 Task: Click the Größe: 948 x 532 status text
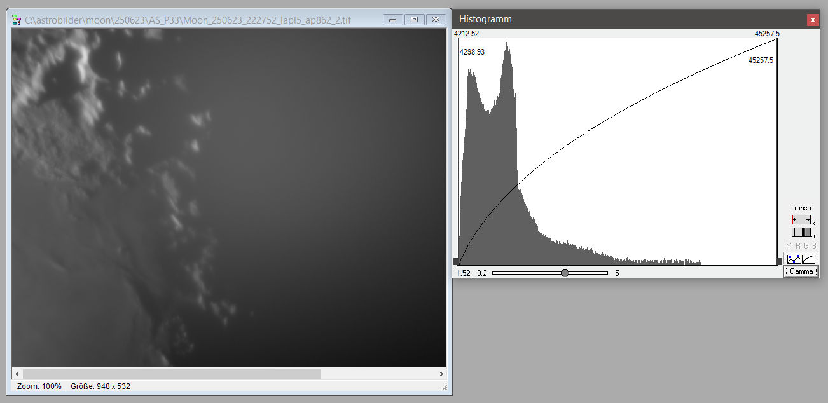point(100,386)
